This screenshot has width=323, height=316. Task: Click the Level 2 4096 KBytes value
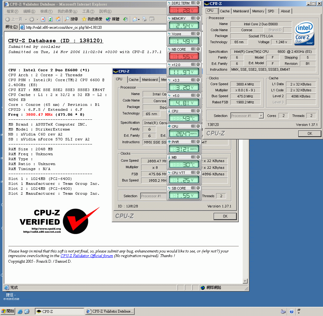point(301,96)
